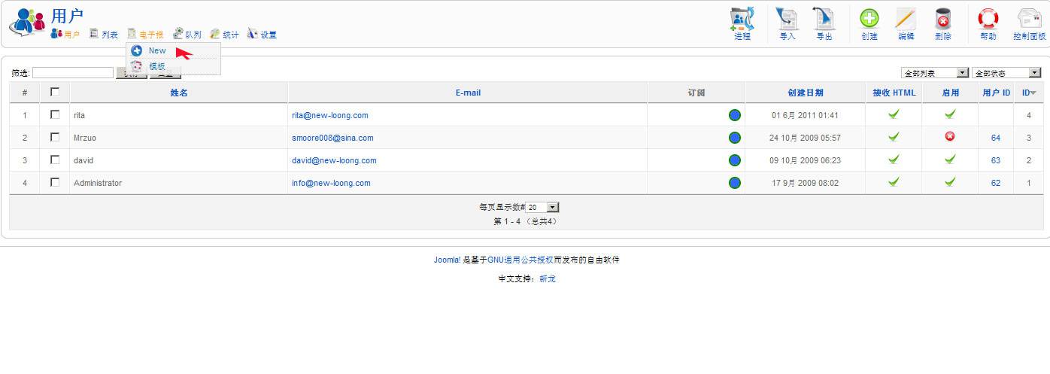
Task: Open the 全部列表 list filter dropdown
Action: coord(934,73)
